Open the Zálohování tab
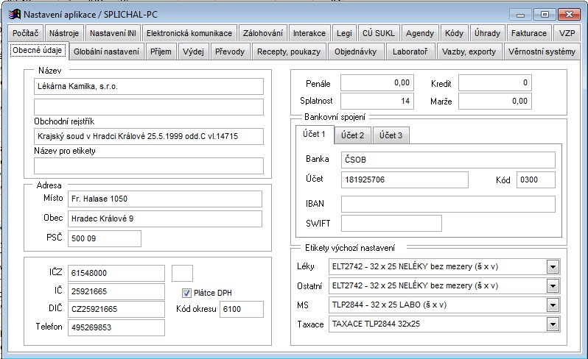The height and width of the screenshot is (359, 588). tap(262, 33)
